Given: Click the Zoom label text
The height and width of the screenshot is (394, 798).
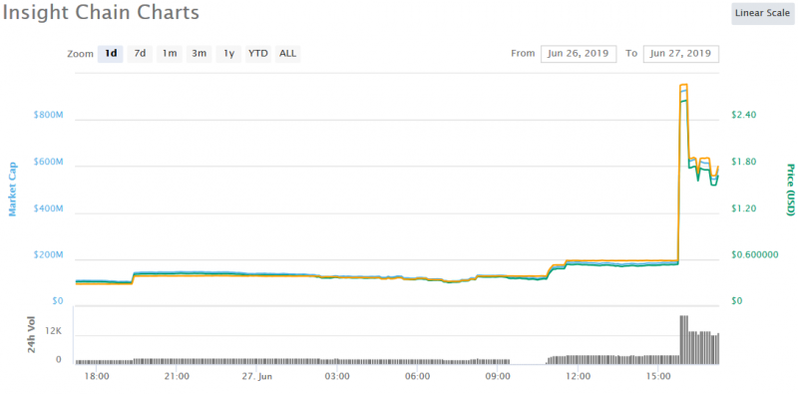Looking at the screenshot, I should (80, 54).
